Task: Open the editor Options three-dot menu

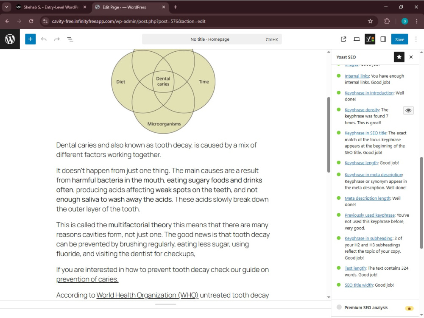Action: [x=416, y=39]
